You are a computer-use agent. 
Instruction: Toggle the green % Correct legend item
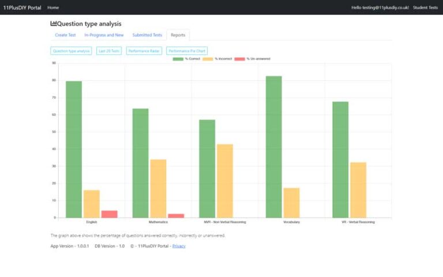pos(185,59)
